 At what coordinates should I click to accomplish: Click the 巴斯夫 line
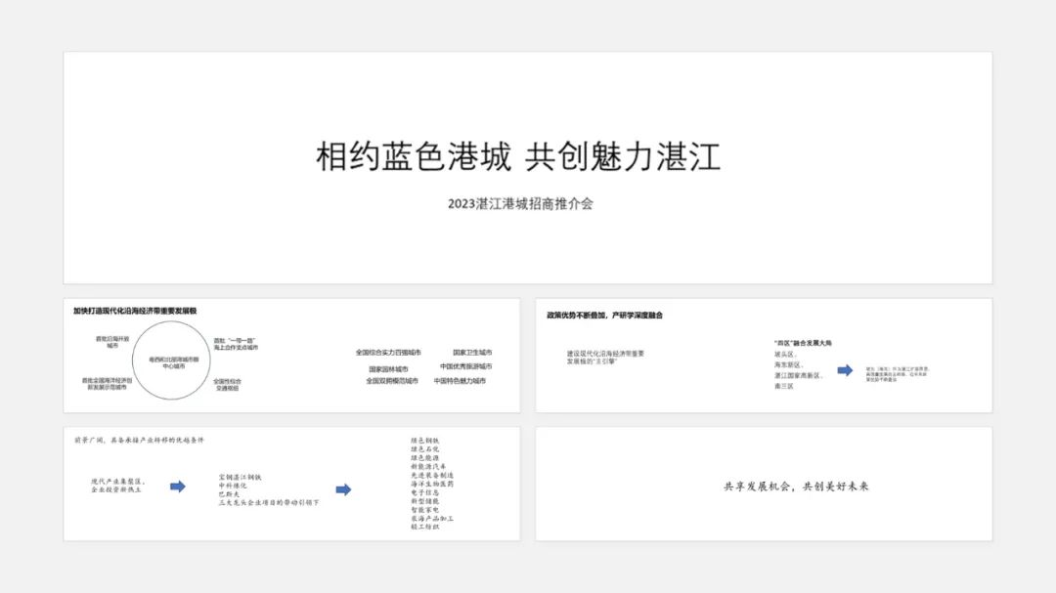[229, 494]
